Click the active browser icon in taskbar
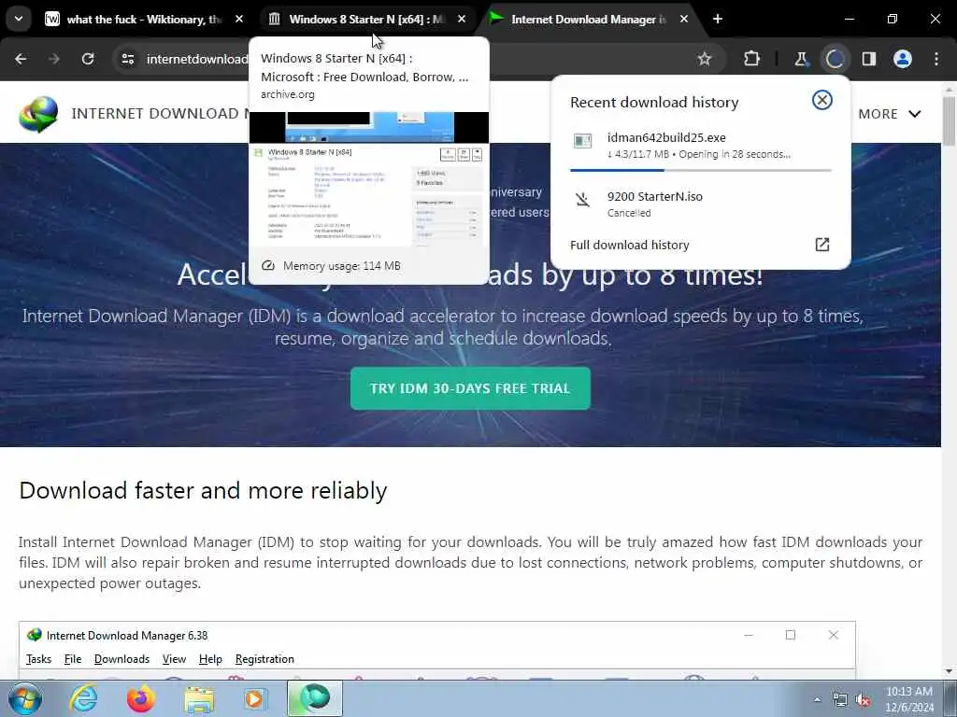957x717 pixels. pyautogui.click(x=315, y=698)
